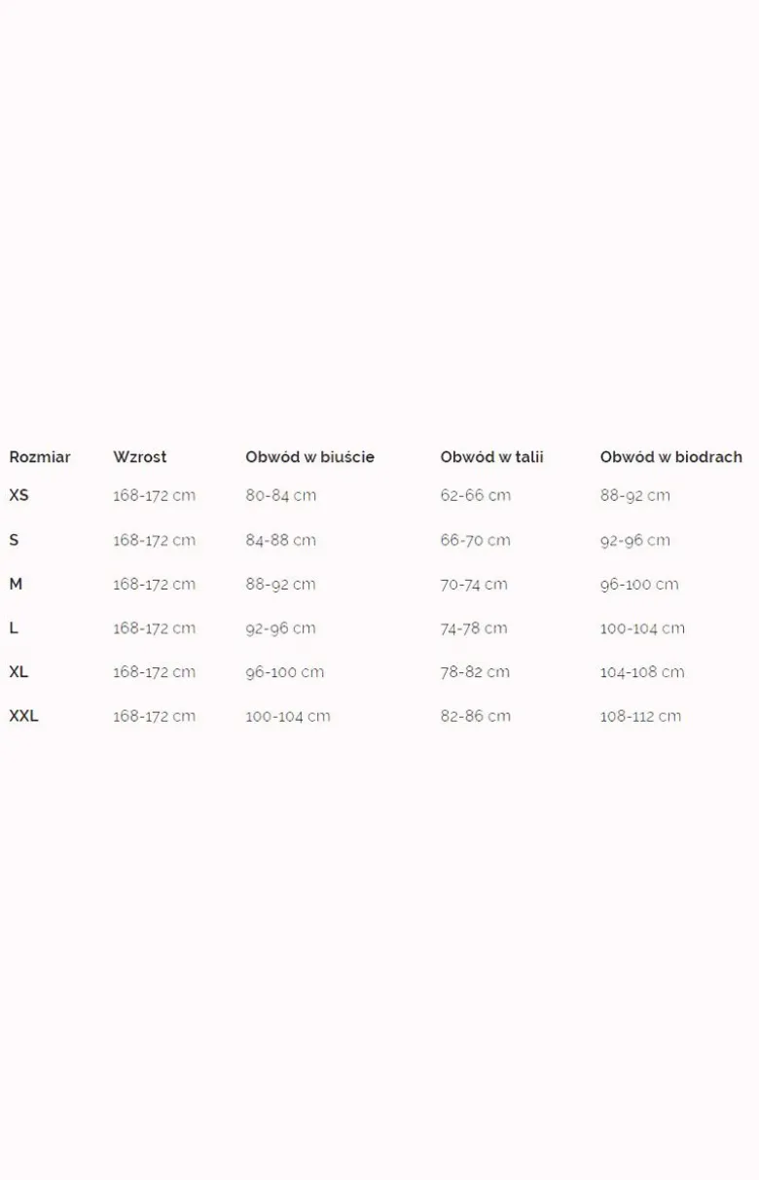The height and width of the screenshot is (1180, 759).
Task: Select the XL size row label
Action: (18, 671)
